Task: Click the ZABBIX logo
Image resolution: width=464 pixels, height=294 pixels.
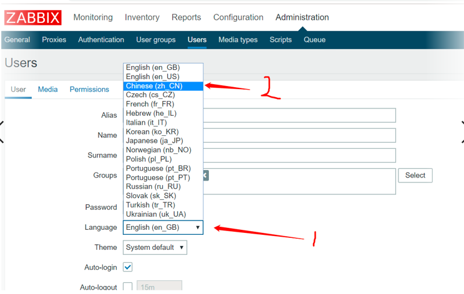Action: (33, 17)
